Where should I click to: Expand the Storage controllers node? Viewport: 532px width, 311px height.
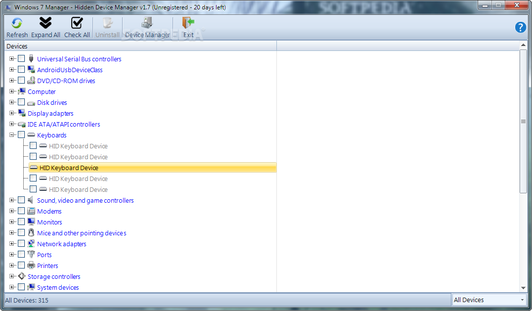[x=11, y=276]
